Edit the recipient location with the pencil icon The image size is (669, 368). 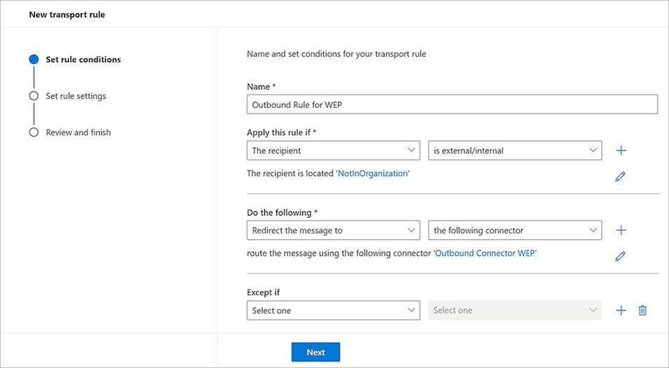pyautogui.click(x=620, y=177)
